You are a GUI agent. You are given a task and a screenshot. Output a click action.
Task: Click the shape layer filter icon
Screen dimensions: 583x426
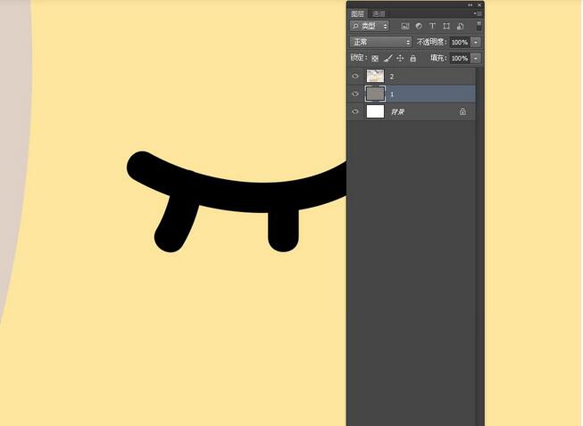coord(446,27)
